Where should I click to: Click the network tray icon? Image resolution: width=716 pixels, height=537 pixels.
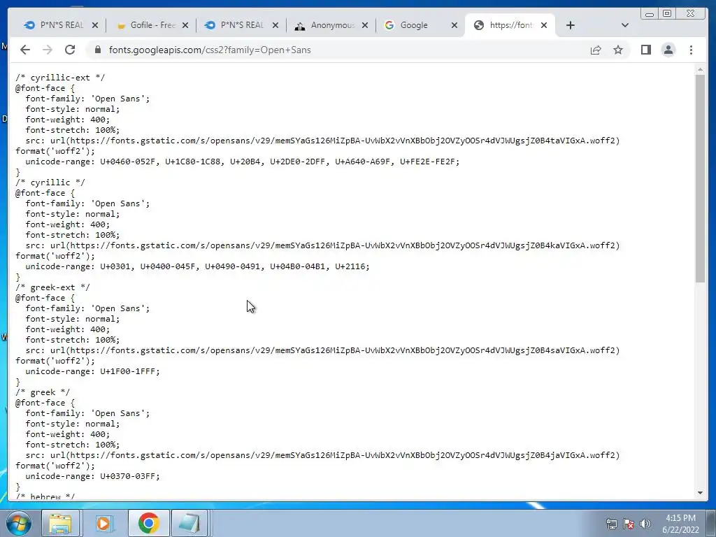click(611, 524)
